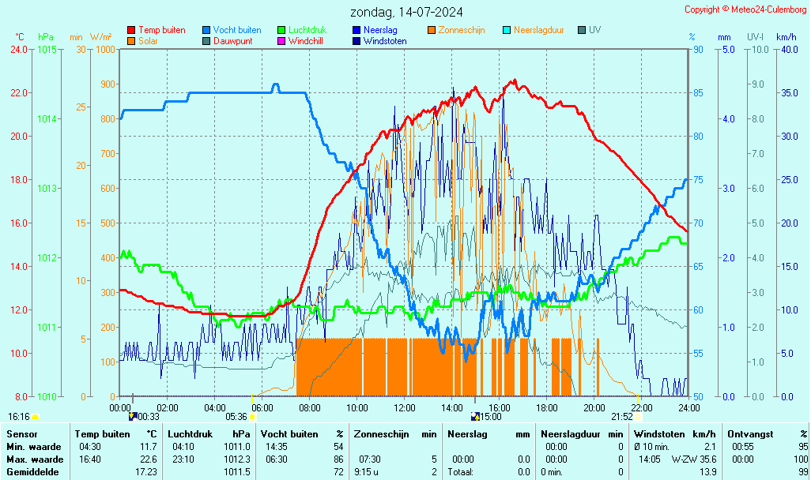
Task: Click the day-length sun icon beside 16:16
Action: [35, 416]
